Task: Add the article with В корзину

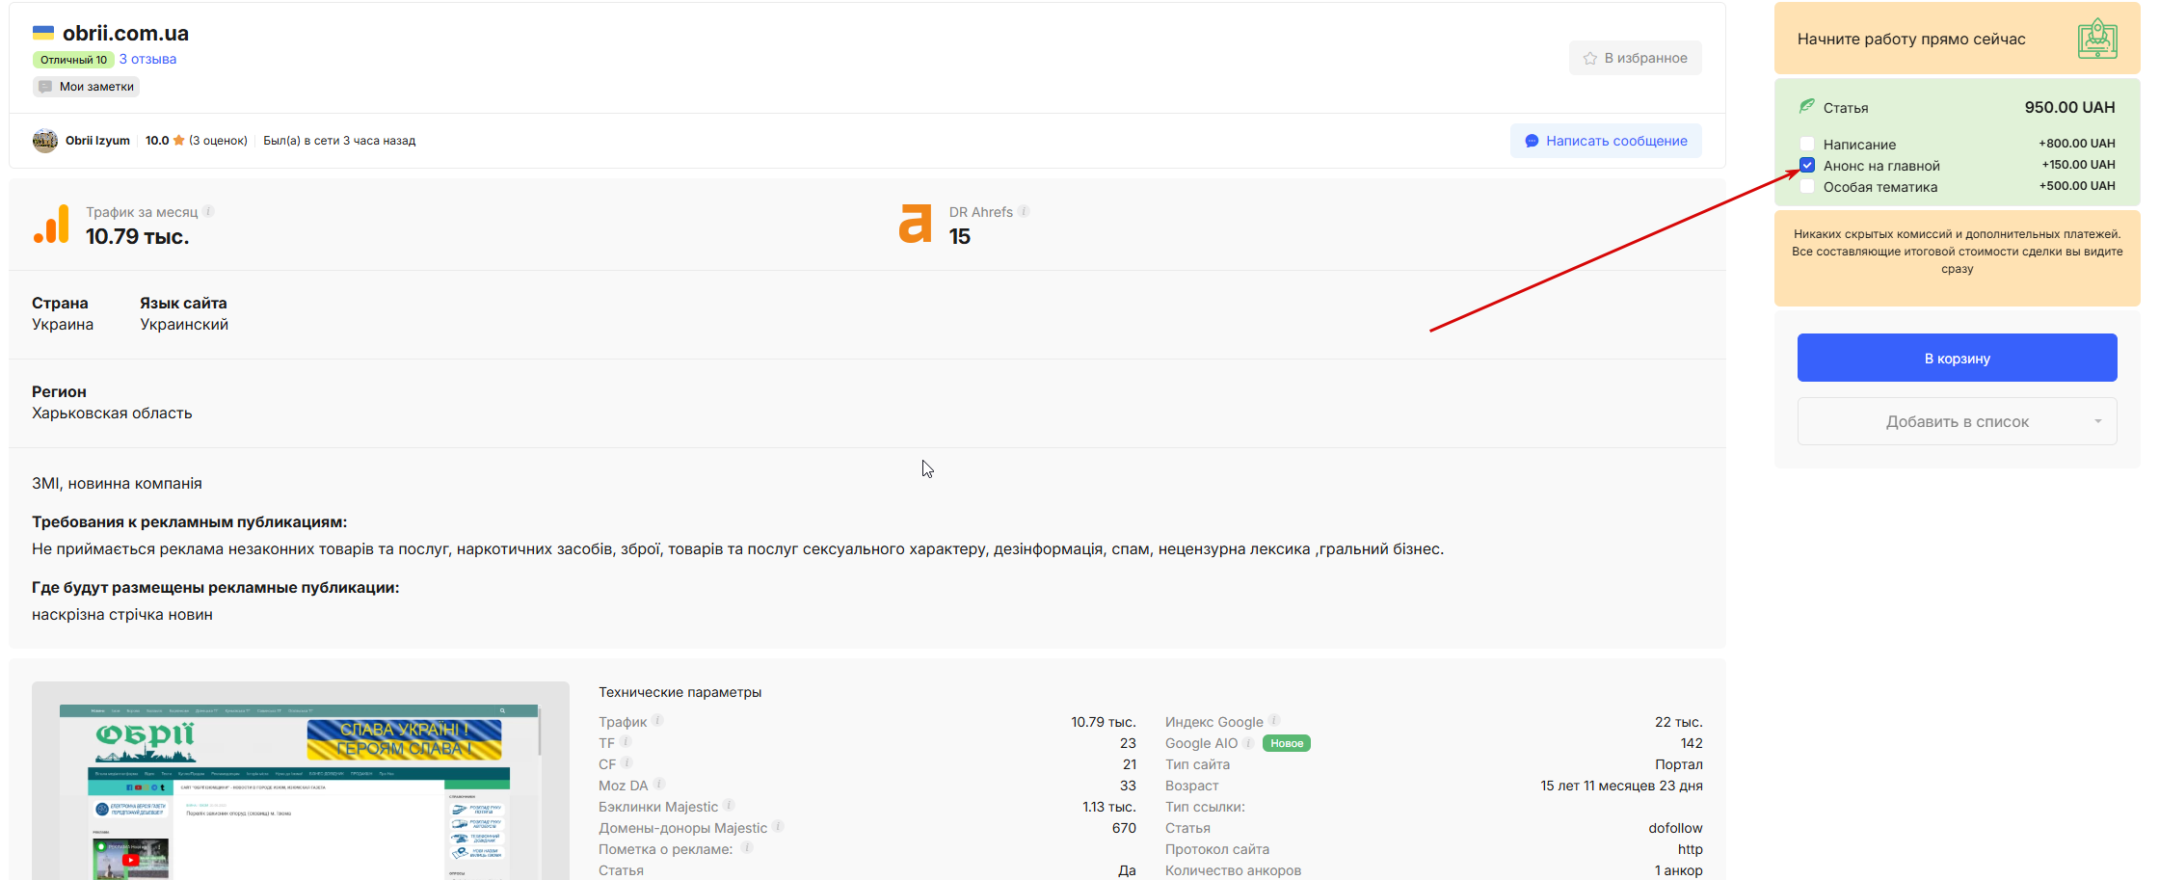Action: point(1958,358)
